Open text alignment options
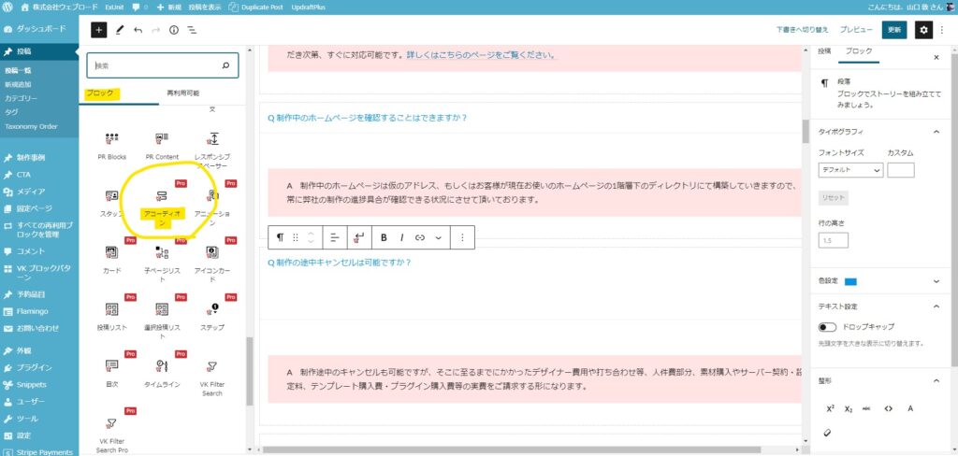 click(x=334, y=237)
